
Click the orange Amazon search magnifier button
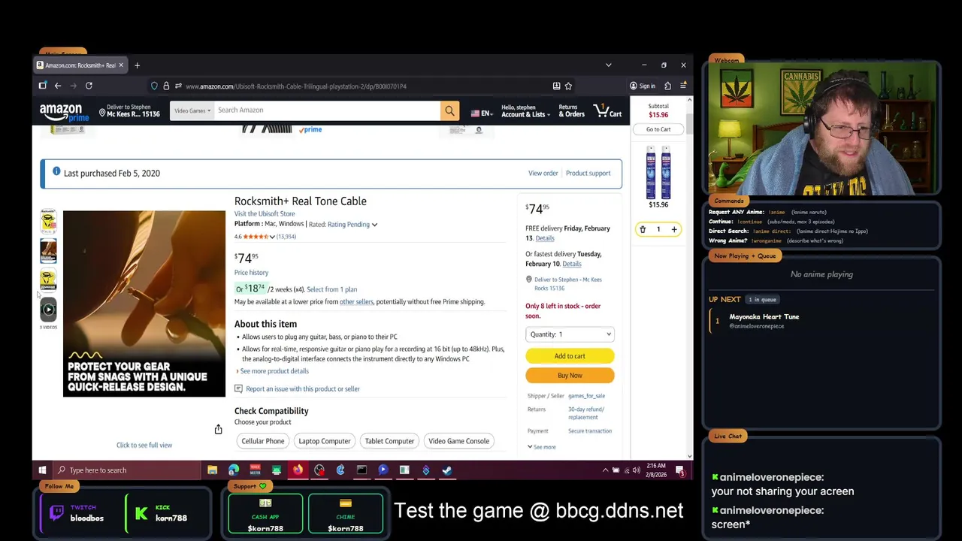coord(449,110)
